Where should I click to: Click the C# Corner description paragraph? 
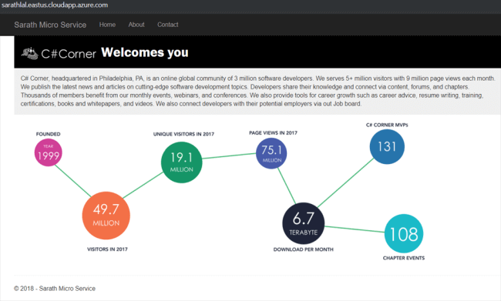(257, 91)
